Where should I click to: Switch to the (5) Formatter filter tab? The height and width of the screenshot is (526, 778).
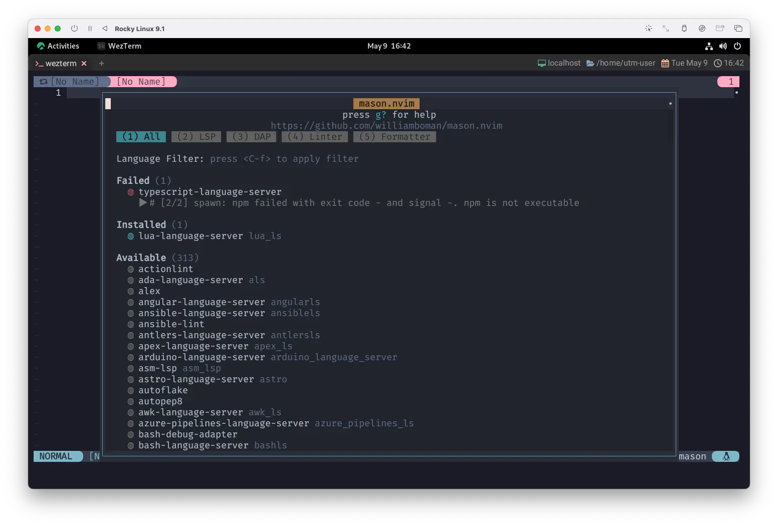pos(395,137)
